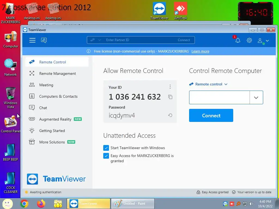
Task: Click the password text icqdymv4
Action: pyautogui.click(x=122, y=115)
